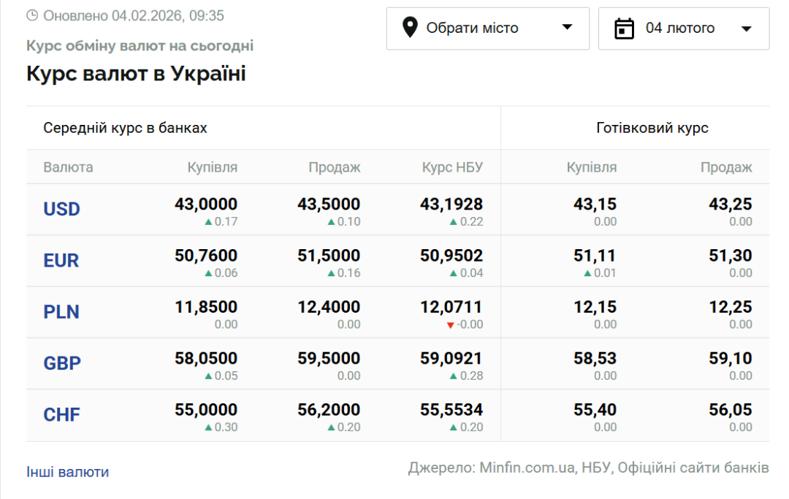Viewport: 789px width, 499px height.
Task: Open the 'Обрати місто' city dropdown
Action: pos(487,28)
